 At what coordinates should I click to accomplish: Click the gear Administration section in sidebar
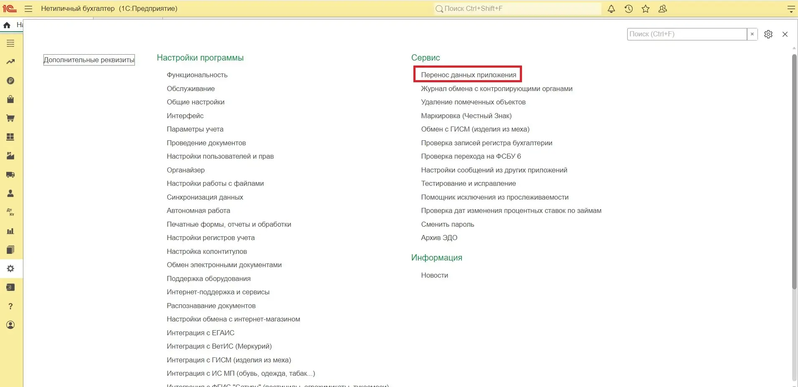[10, 268]
